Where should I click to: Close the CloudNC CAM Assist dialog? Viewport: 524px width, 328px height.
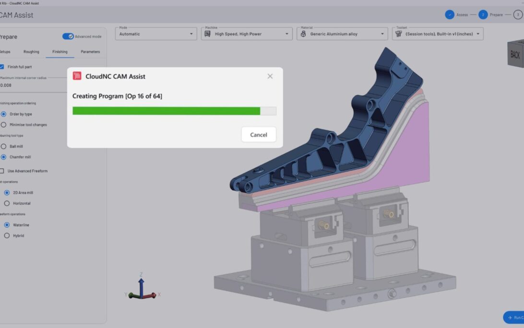point(270,76)
